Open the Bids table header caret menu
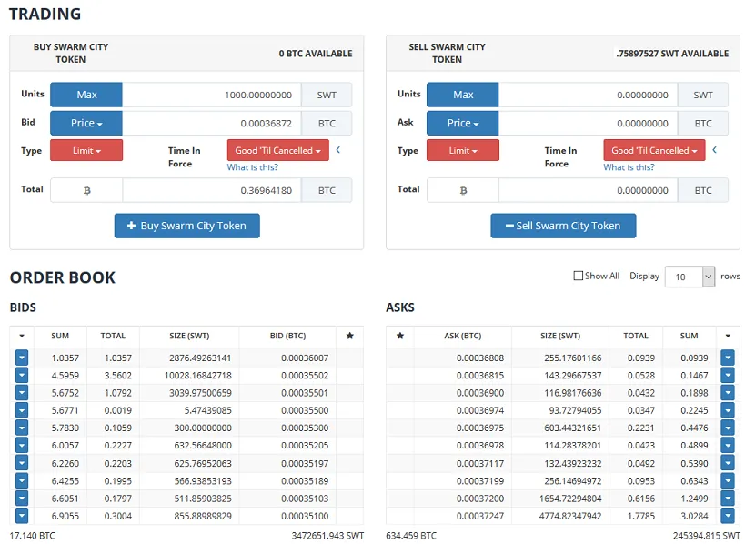Screen dimensions: 755x544 [22, 336]
